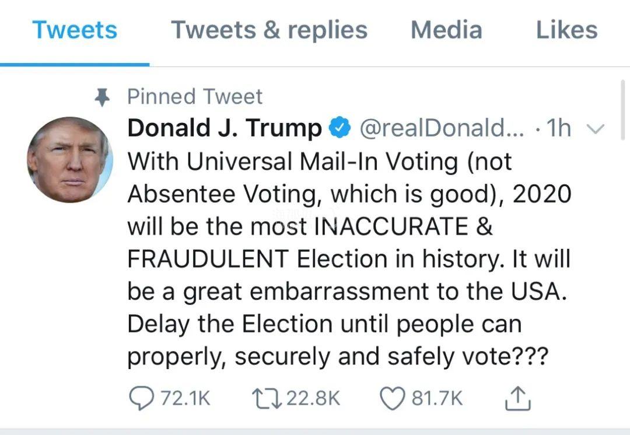Open the profile picture avatar
The width and height of the screenshot is (630, 435).
point(70,159)
